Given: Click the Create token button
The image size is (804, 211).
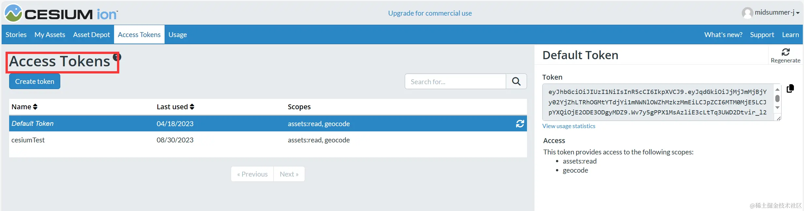Looking at the screenshot, I should (x=35, y=81).
